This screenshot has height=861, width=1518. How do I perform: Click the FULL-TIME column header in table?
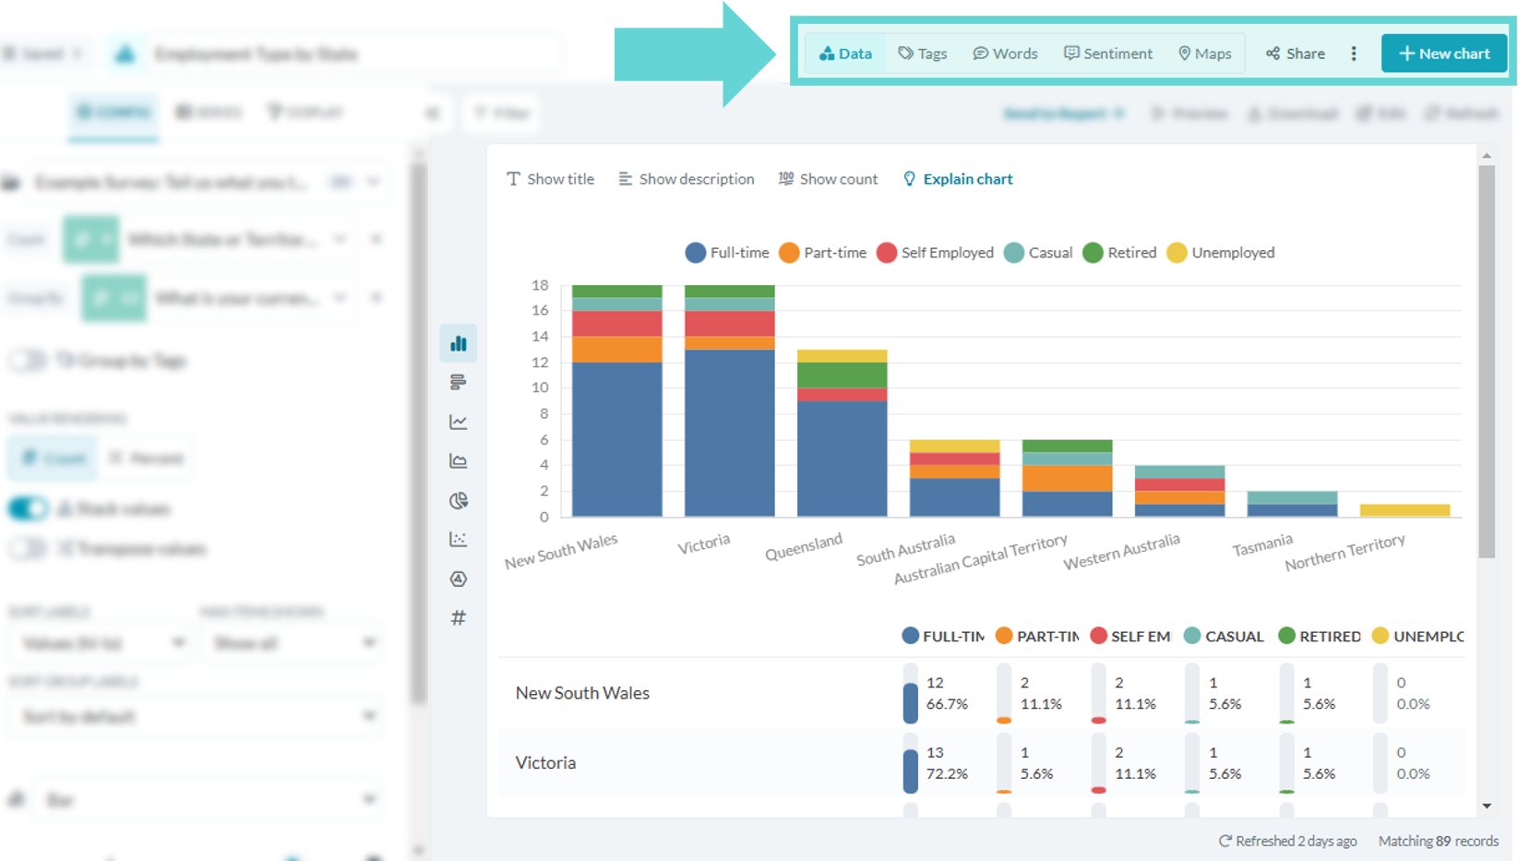point(943,636)
